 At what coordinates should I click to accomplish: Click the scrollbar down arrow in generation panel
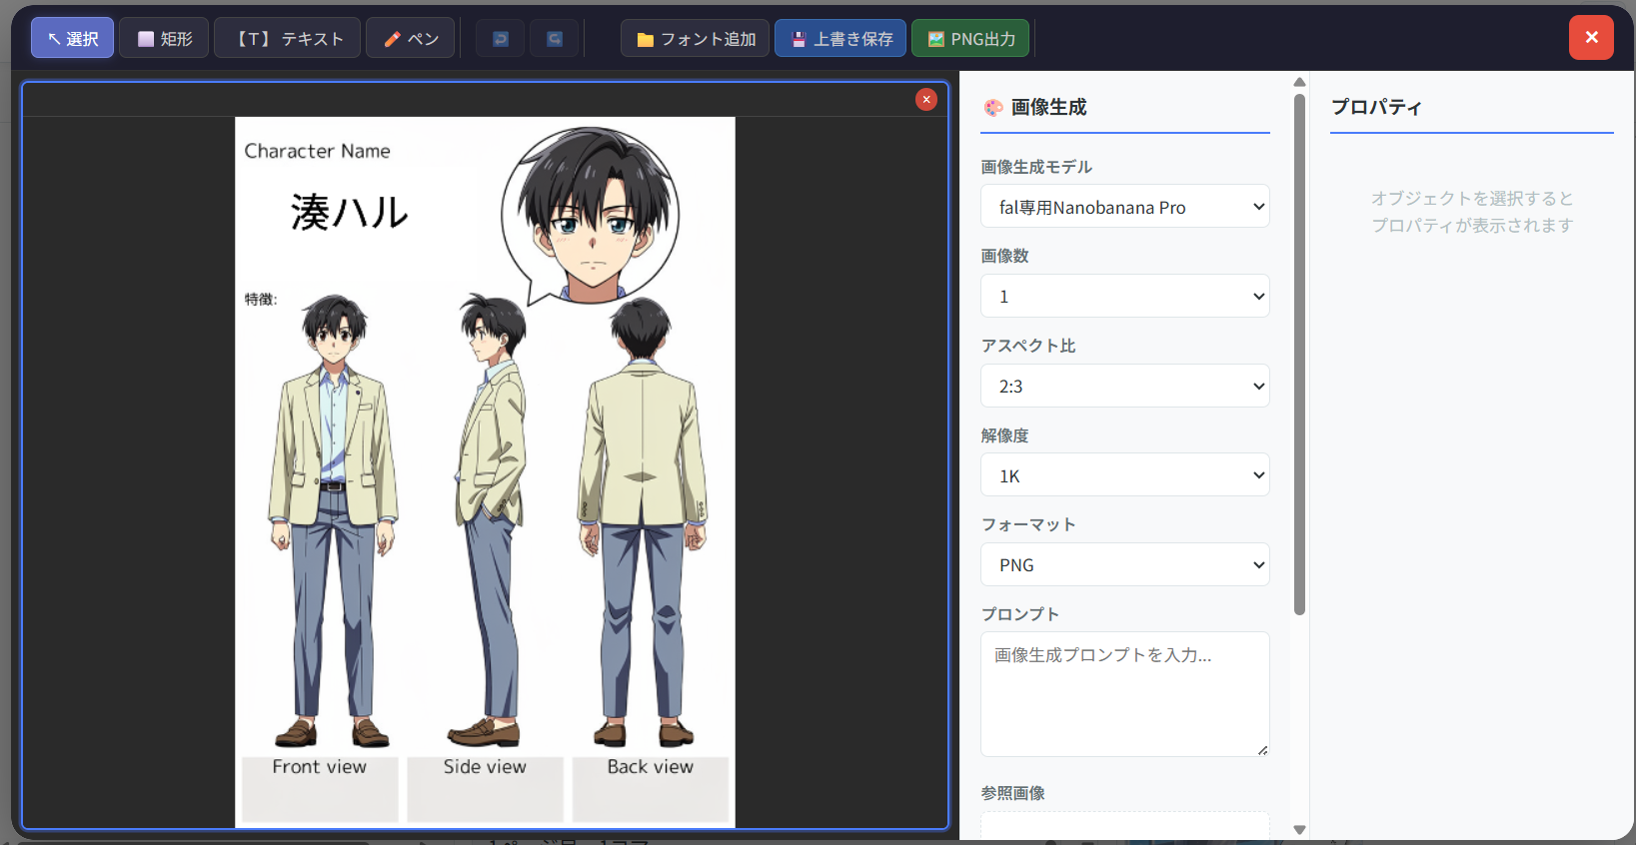(1299, 830)
